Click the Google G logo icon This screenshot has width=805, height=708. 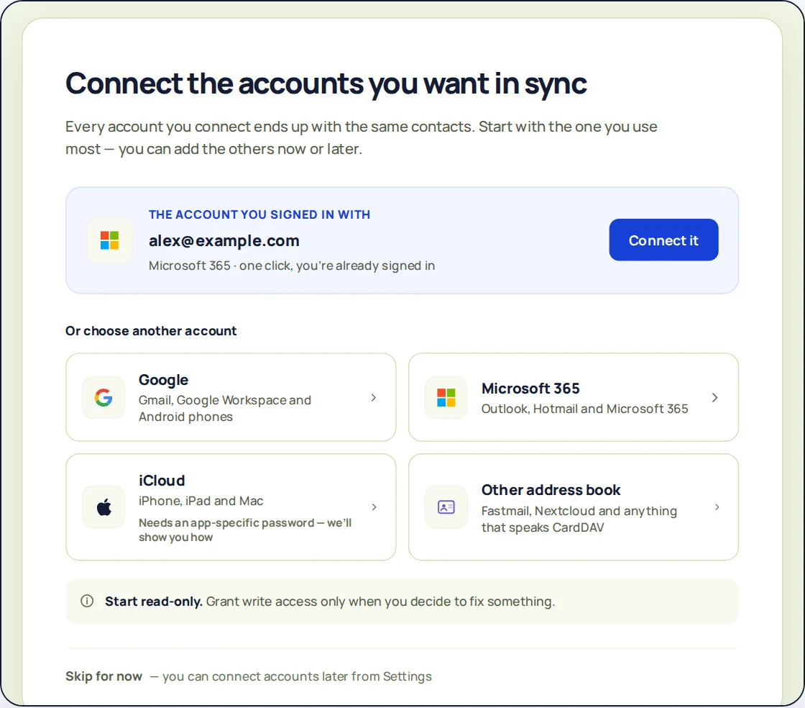[103, 397]
